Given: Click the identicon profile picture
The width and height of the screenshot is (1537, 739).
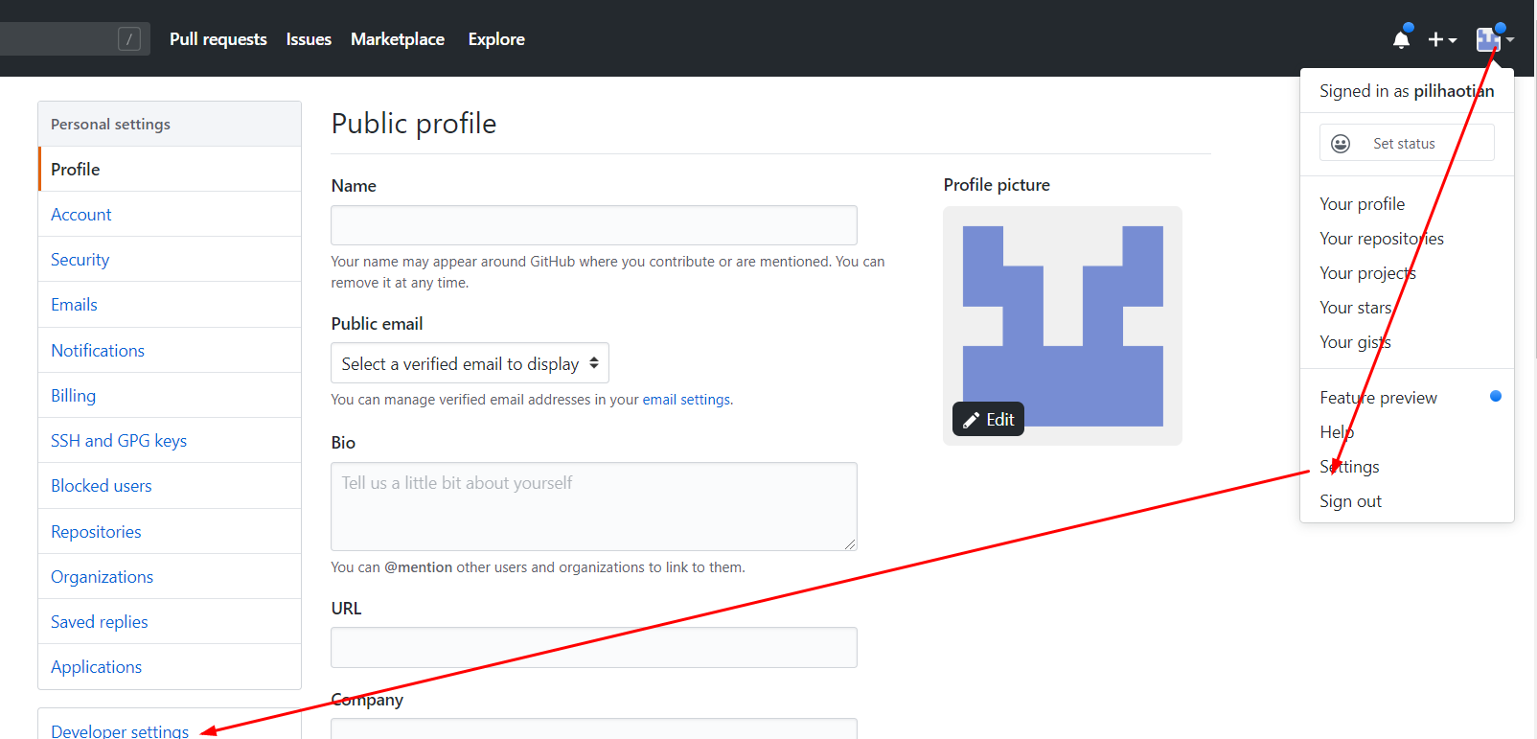Looking at the screenshot, I should (x=1063, y=326).
